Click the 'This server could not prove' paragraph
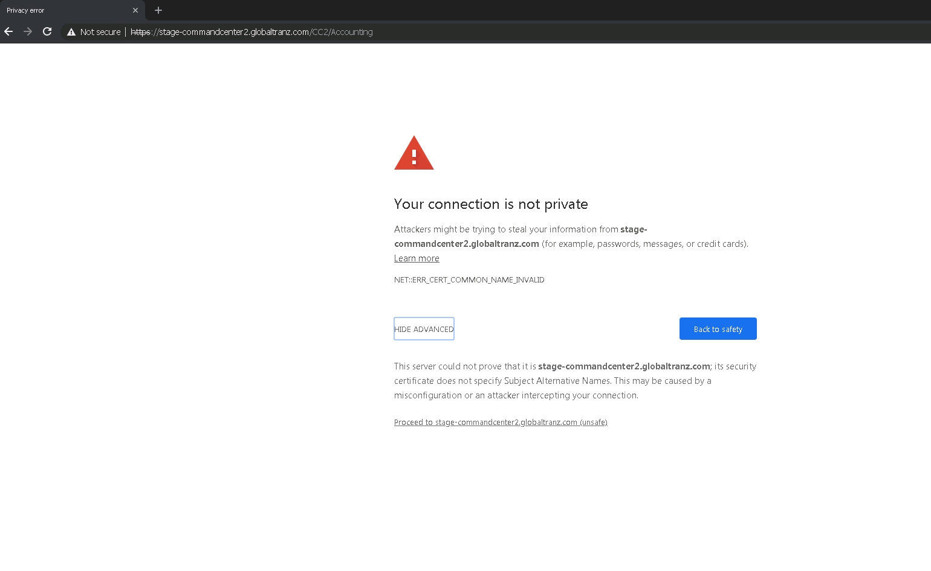 tap(575, 381)
